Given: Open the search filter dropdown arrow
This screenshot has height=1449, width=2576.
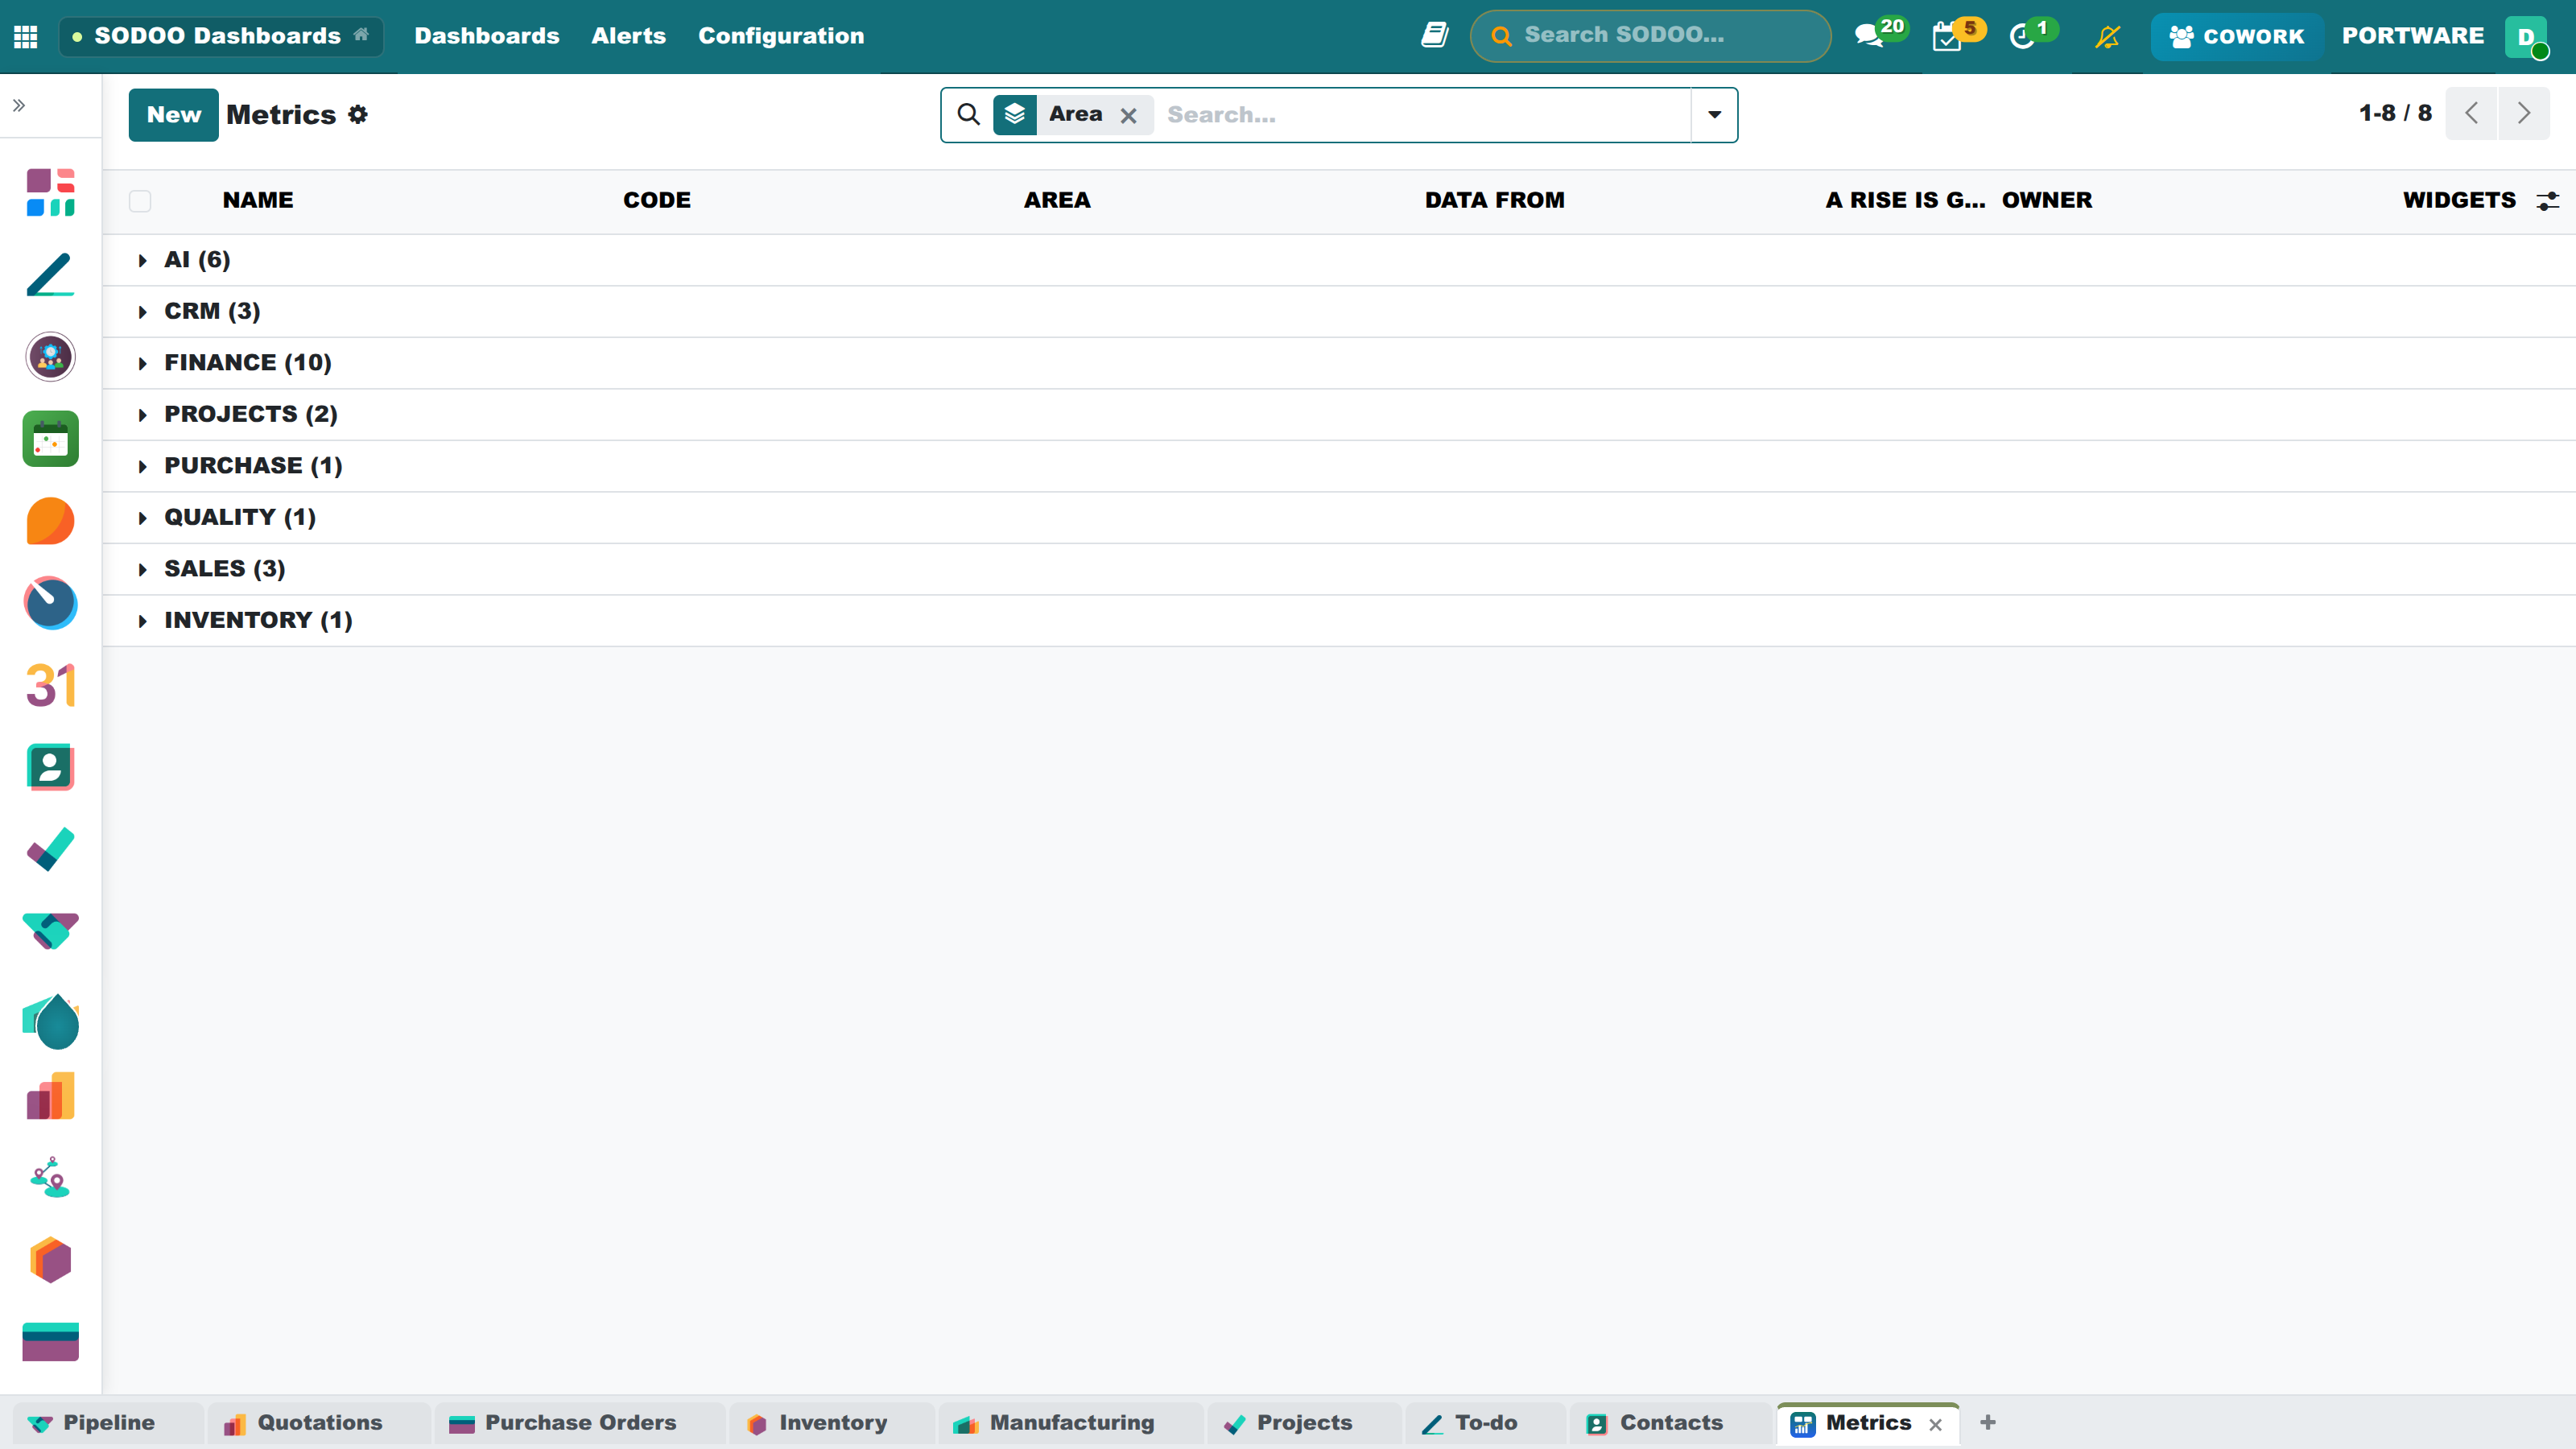Looking at the screenshot, I should pyautogui.click(x=1714, y=115).
